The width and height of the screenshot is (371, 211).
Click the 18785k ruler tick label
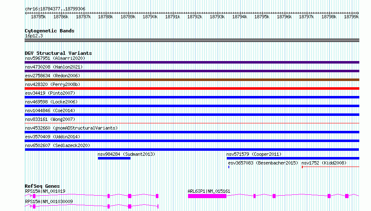coord(38,17)
